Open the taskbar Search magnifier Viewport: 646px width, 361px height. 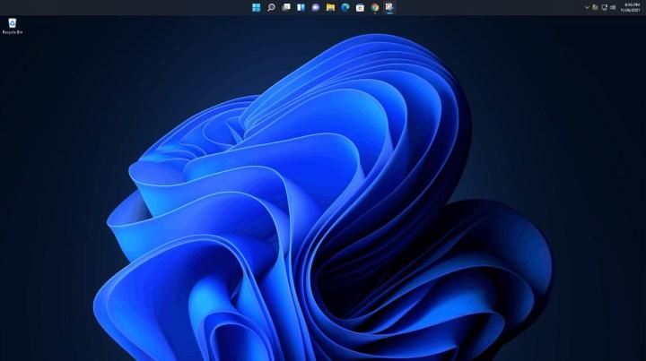tap(271, 7)
